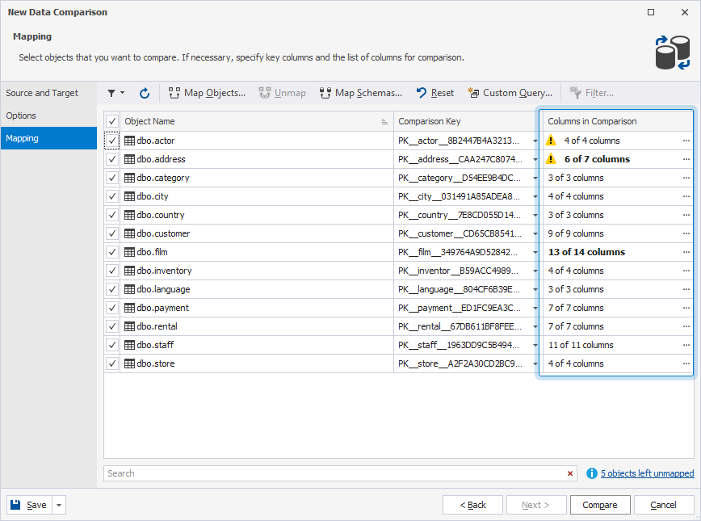This screenshot has height=521, width=701.
Task: Open the Map Objects dialog
Action: pyautogui.click(x=207, y=93)
